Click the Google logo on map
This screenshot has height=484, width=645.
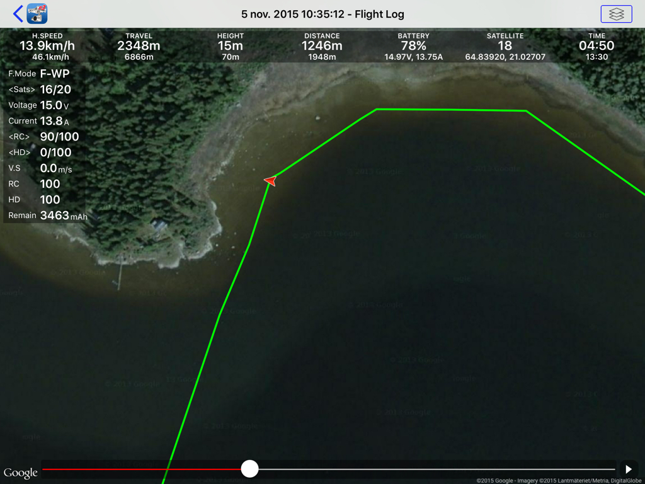click(20, 473)
